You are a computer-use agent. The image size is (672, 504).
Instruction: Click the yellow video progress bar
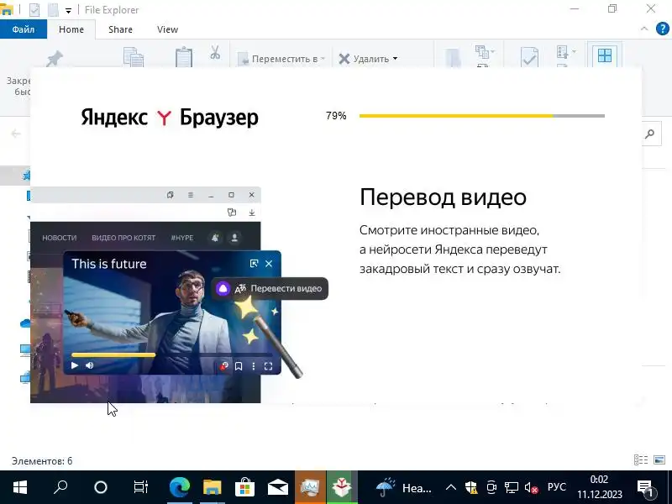(x=113, y=354)
